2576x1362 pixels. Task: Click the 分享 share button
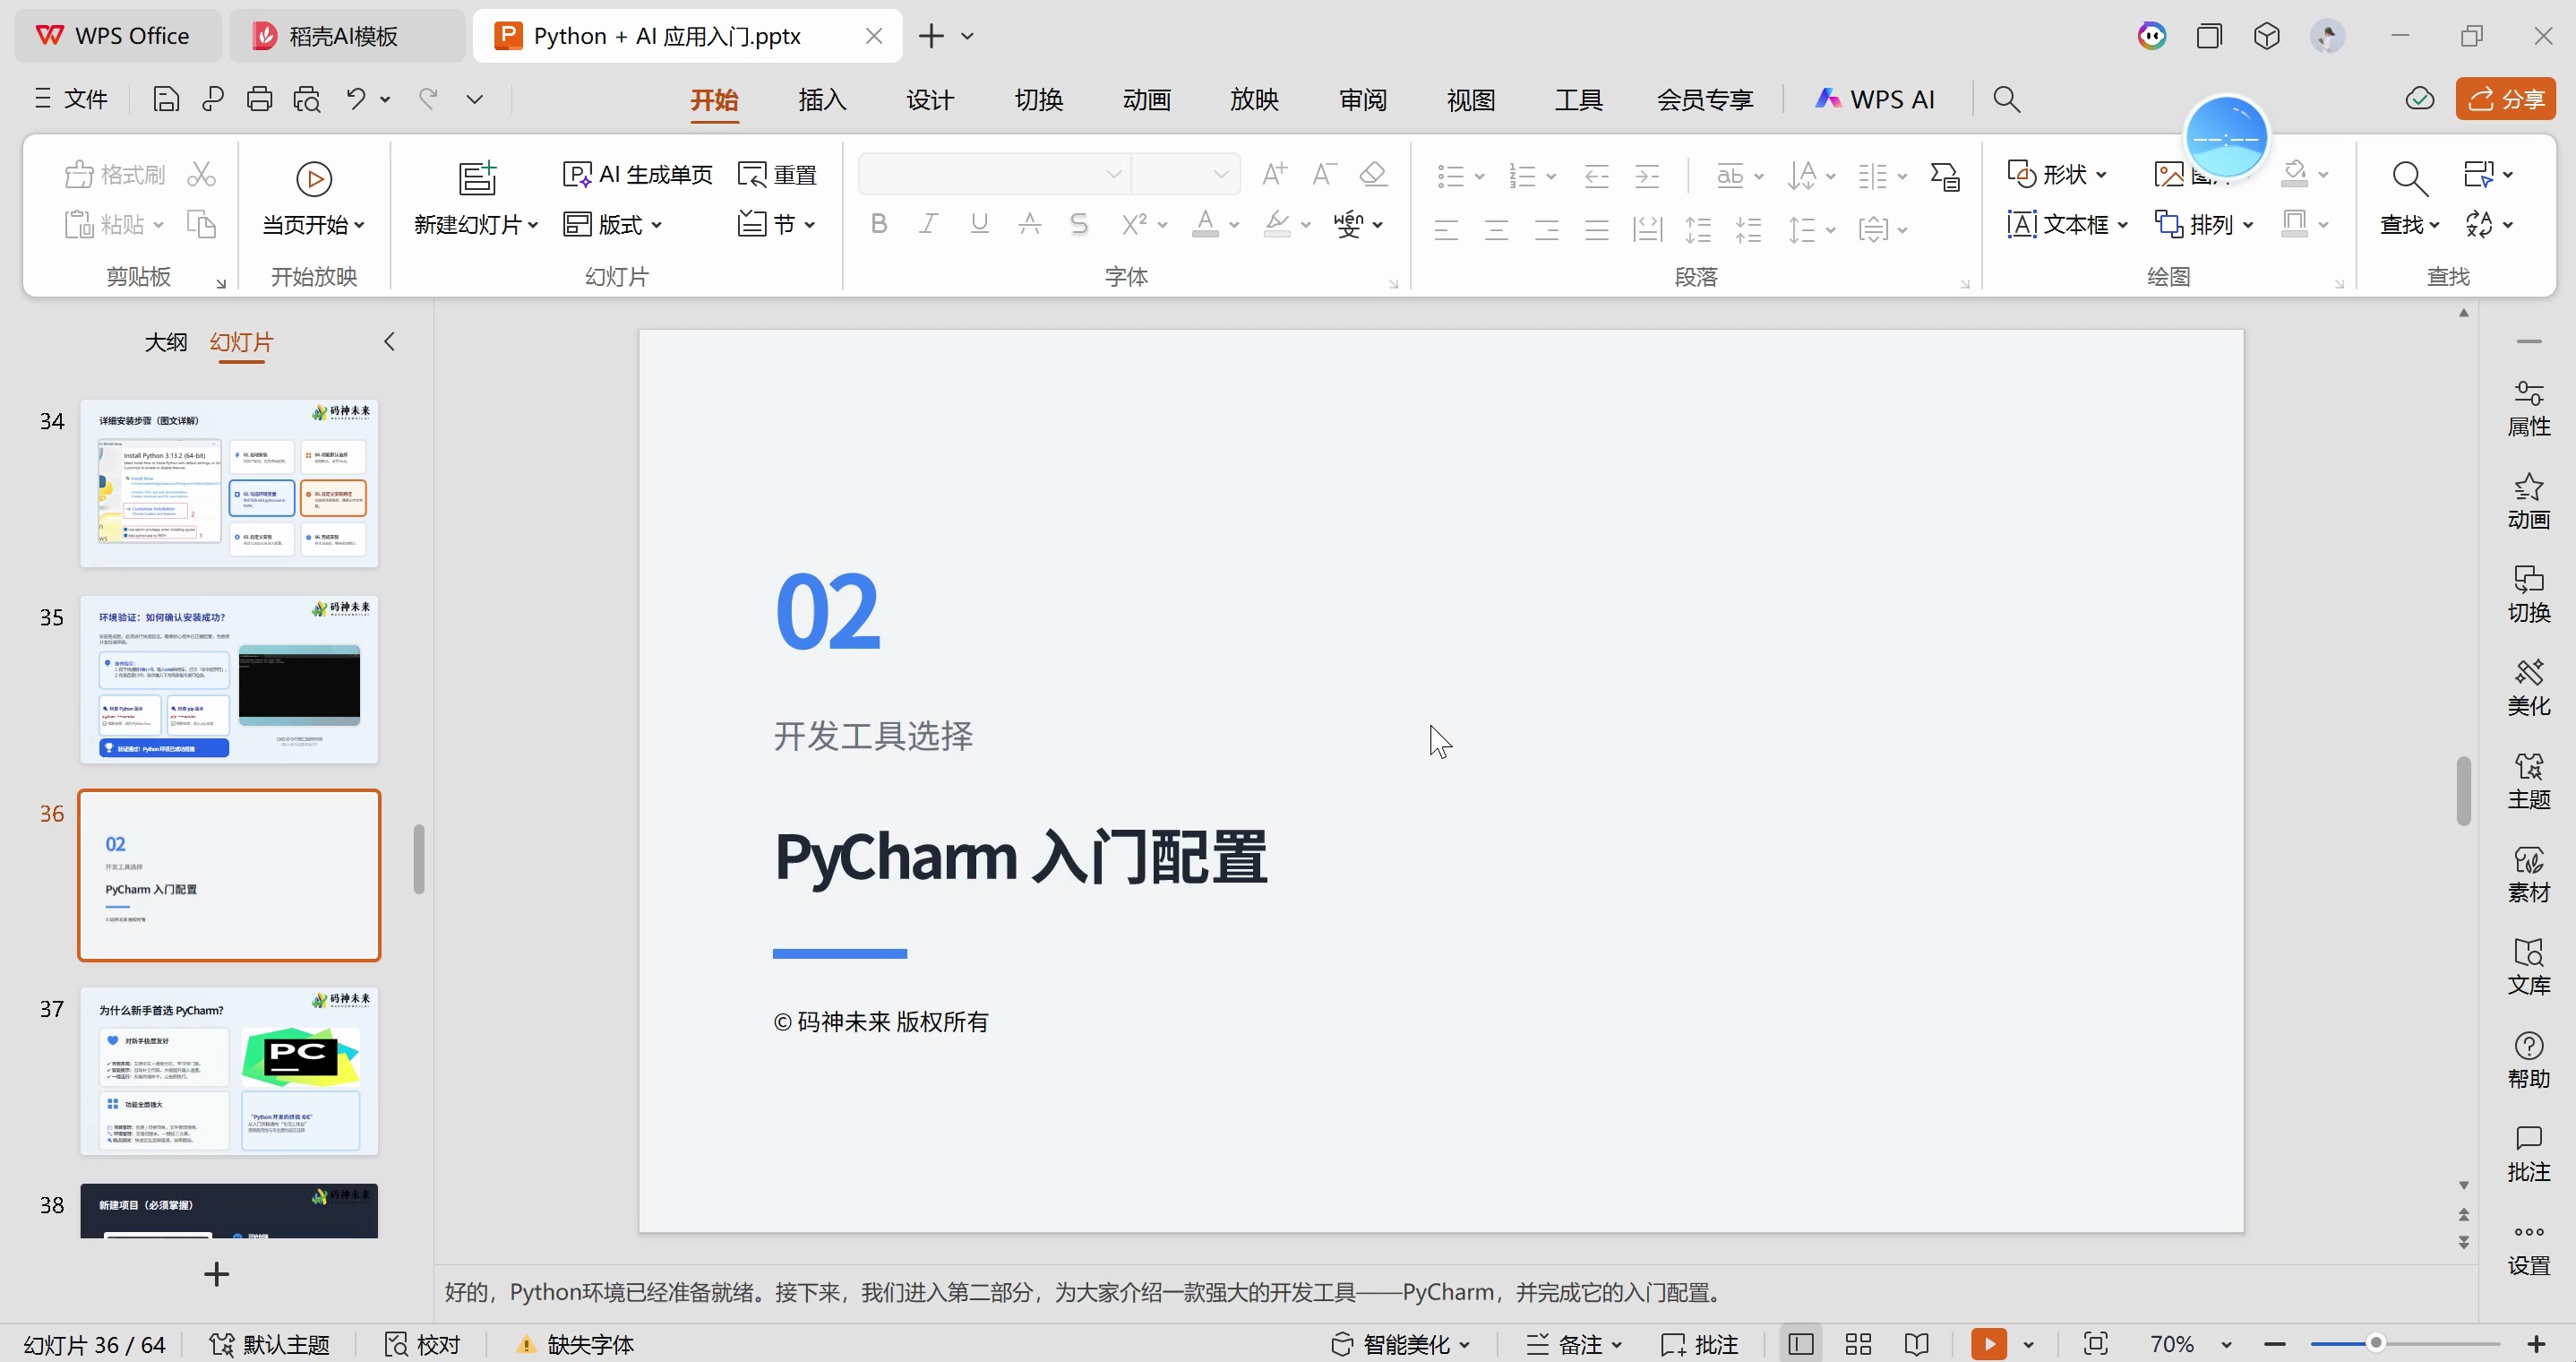click(2505, 99)
